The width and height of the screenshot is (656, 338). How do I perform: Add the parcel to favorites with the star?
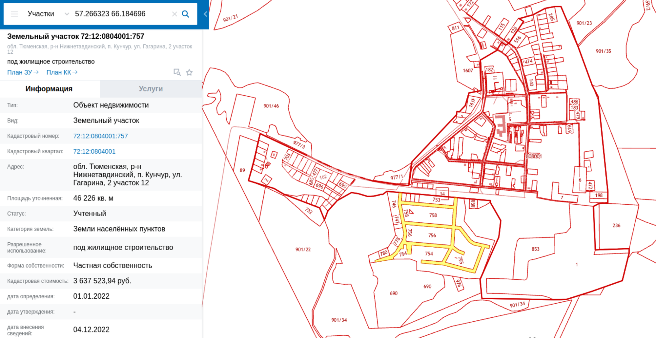click(189, 72)
